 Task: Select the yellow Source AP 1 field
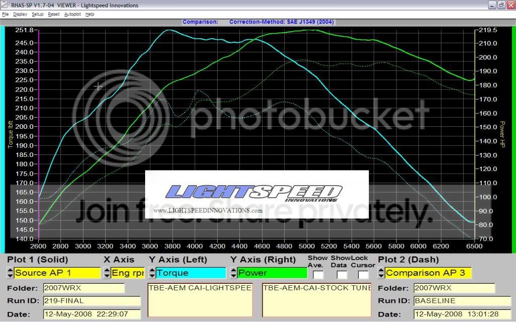(x=57, y=273)
